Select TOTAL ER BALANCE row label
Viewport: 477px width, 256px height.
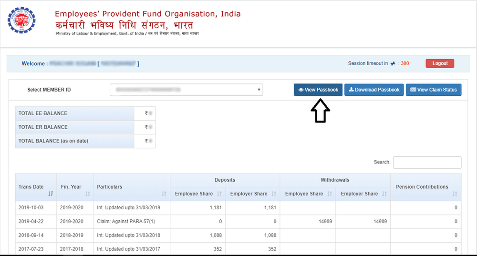[43, 127]
